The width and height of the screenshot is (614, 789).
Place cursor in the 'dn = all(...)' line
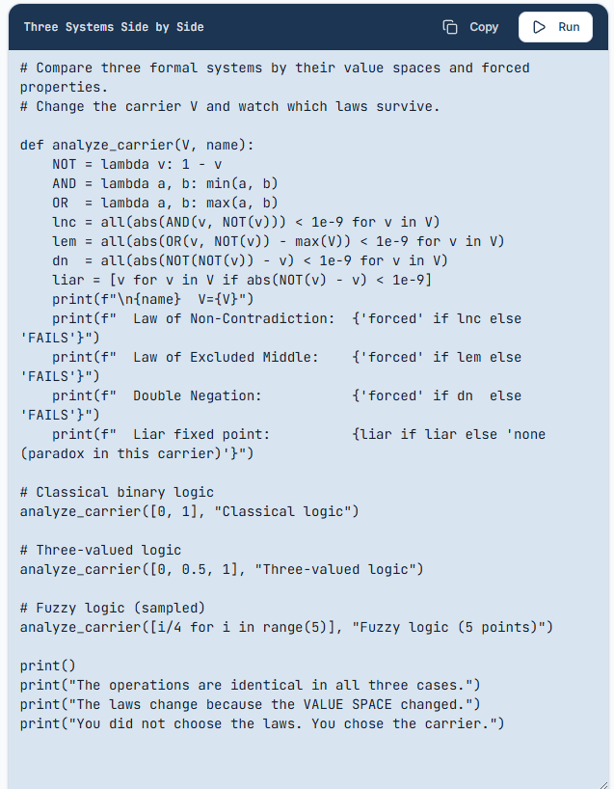point(250,260)
